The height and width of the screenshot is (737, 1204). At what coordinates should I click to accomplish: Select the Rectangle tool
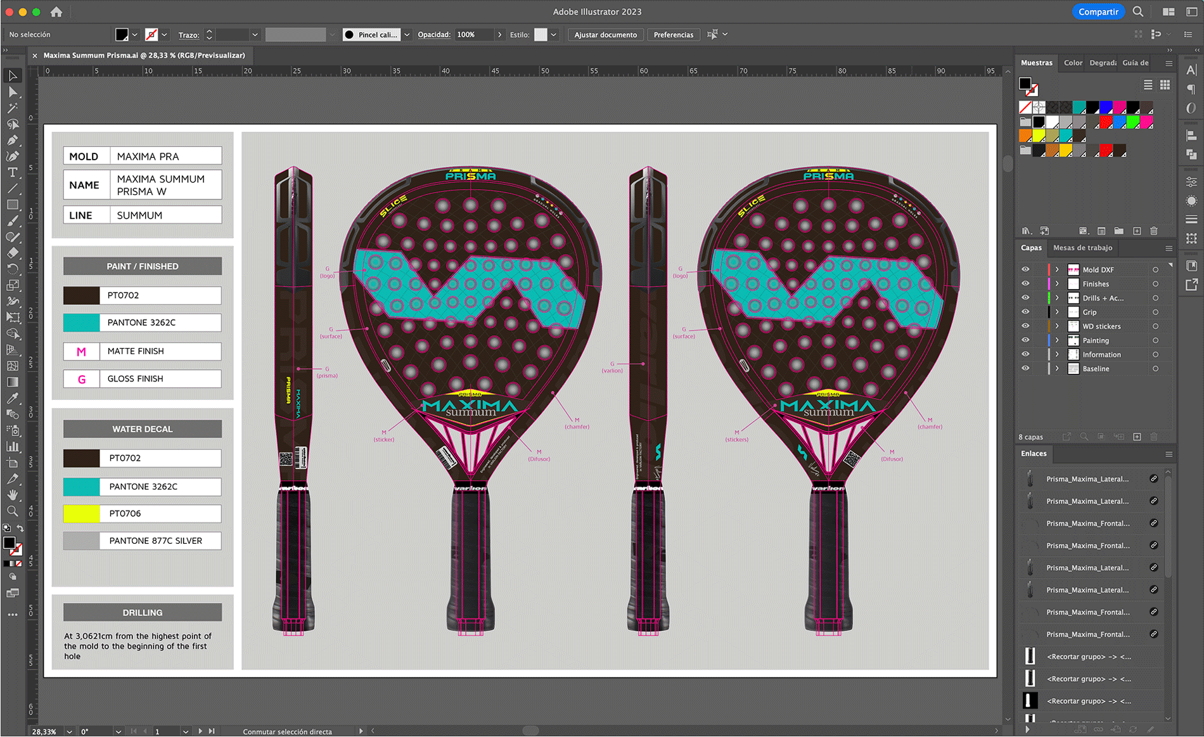coord(13,205)
